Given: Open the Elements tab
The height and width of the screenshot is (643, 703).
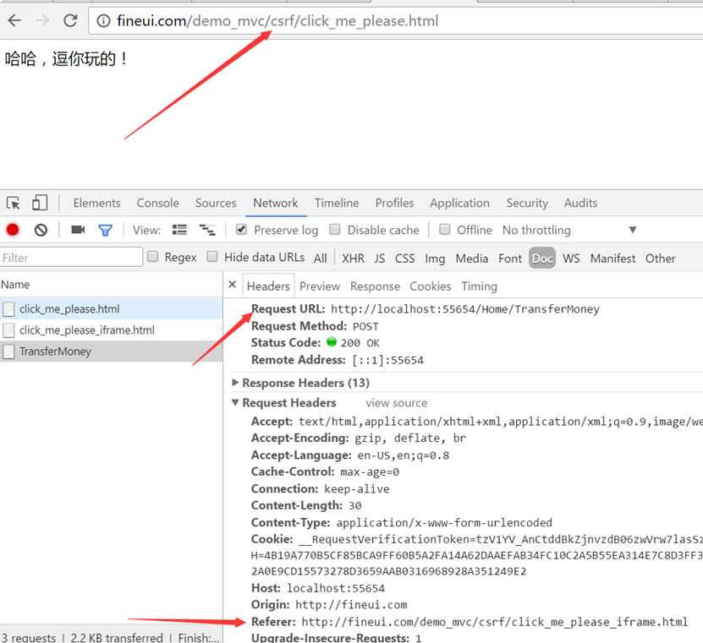Looking at the screenshot, I should click(x=96, y=204).
